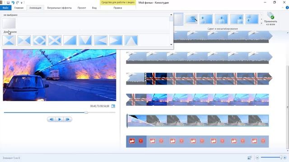Select the automatic pan and zoom preset
Viewport: 289px width, 162px height.
coord(191,19)
